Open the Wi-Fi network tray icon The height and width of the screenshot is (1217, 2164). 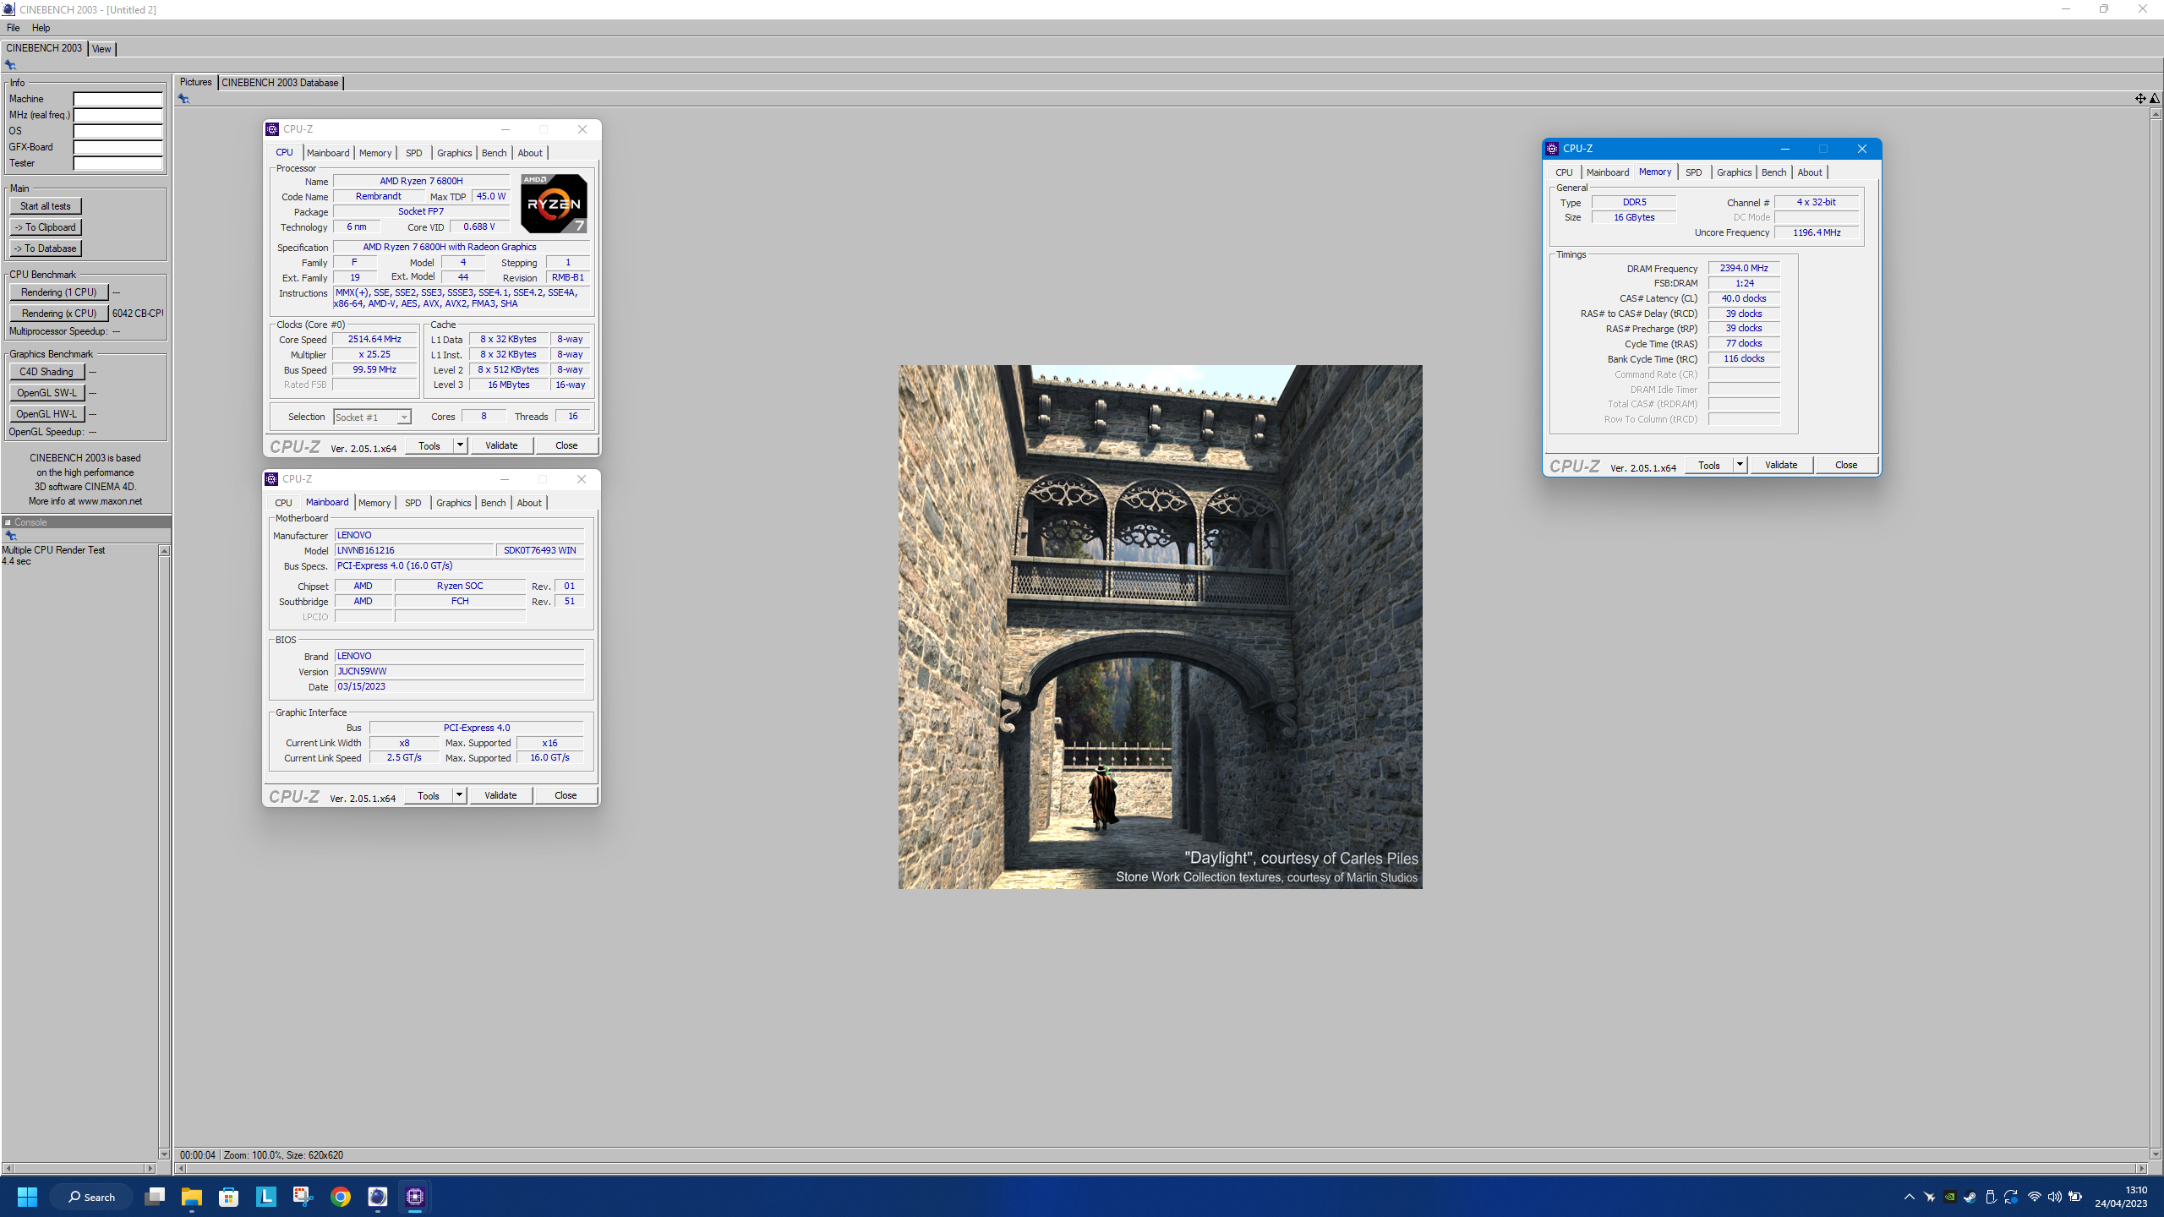click(x=2035, y=1197)
